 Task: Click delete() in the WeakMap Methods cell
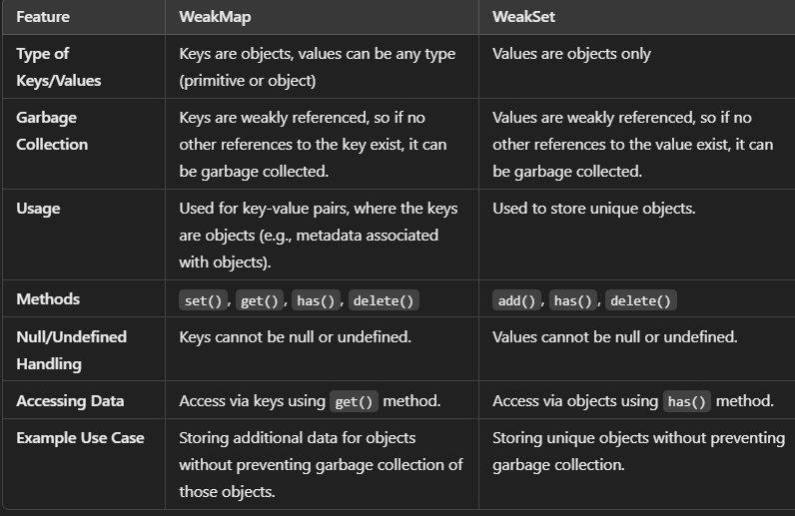[384, 300]
